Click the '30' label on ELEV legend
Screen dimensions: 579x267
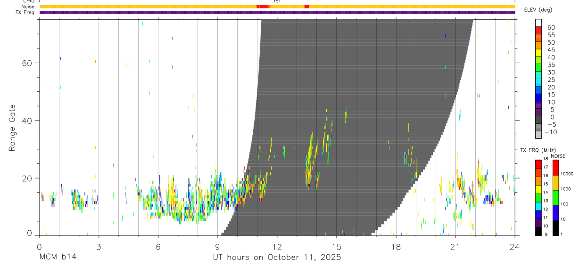pyautogui.click(x=551, y=72)
